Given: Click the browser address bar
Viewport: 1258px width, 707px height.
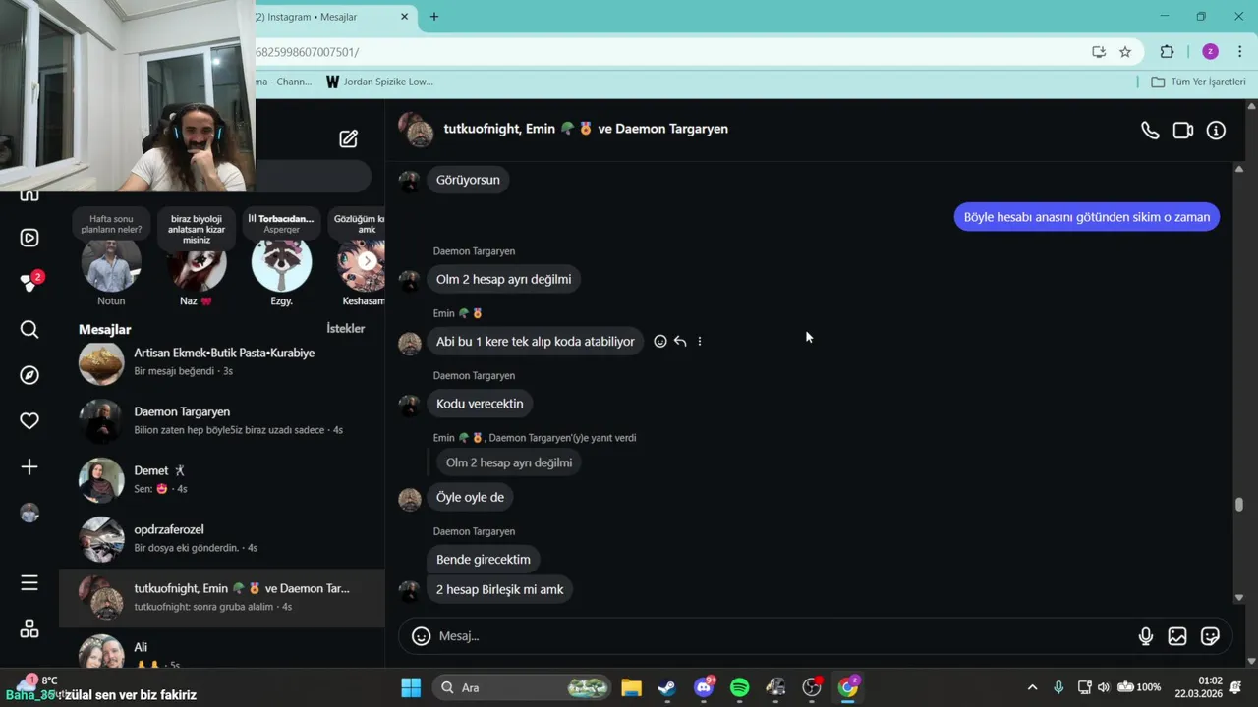Looking at the screenshot, I should (668, 52).
